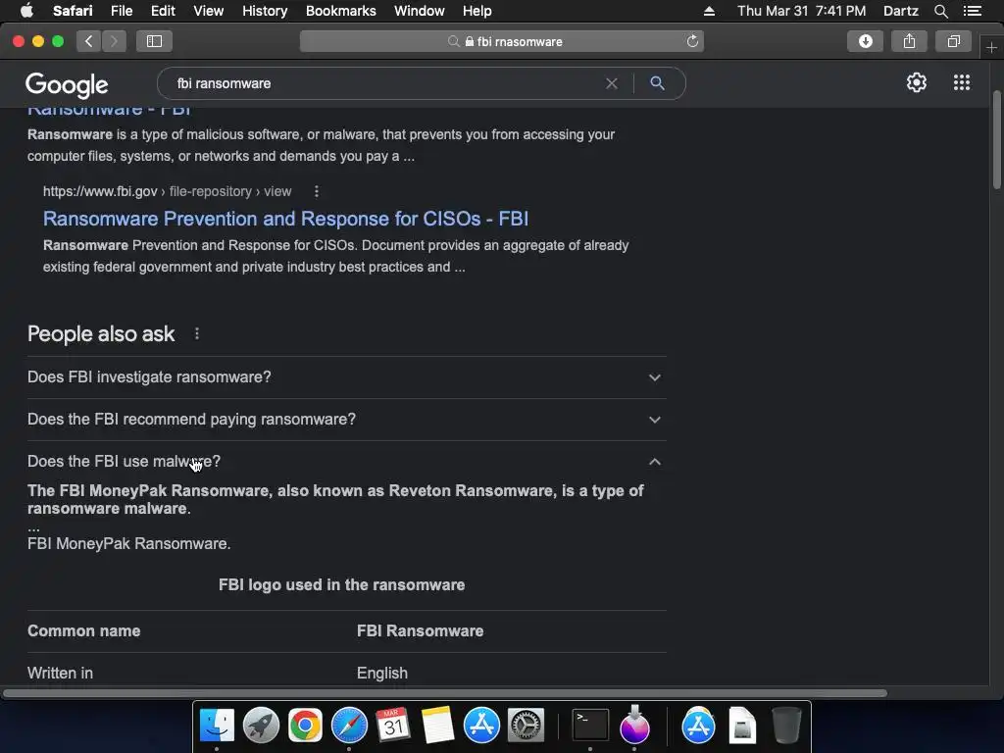The height and width of the screenshot is (753, 1004).
Task: Open System Preferences gear in dock
Action: [x=526, y=725]
